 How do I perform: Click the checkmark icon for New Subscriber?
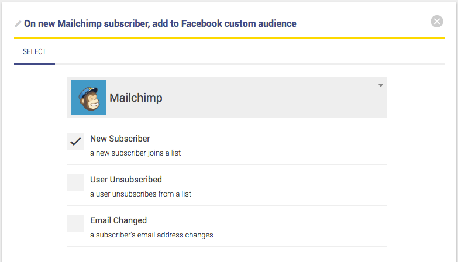(x=75, y=142)
